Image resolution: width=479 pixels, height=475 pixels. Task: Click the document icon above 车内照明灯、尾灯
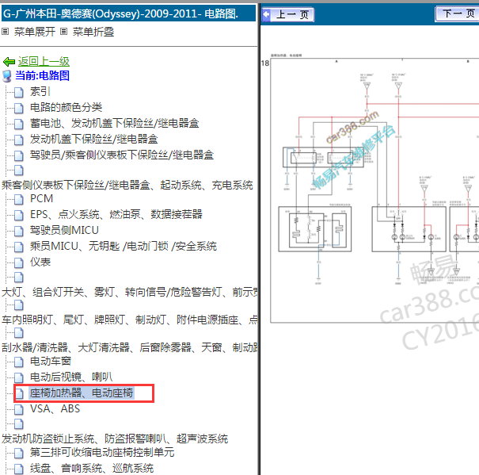pyautogui.click(x=19, y=305)
